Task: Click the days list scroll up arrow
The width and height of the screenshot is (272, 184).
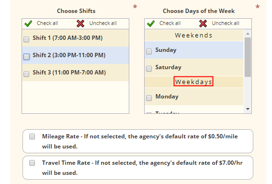Action: tap(248, 34)
